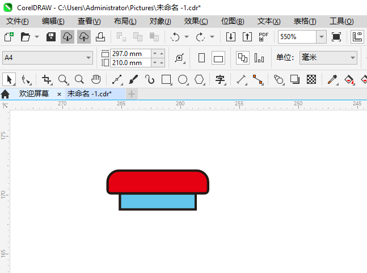Select the Zoom tool
Screen dimensions: 367x273
coord(63,79)
